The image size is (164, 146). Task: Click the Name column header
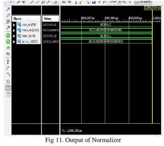26,18
